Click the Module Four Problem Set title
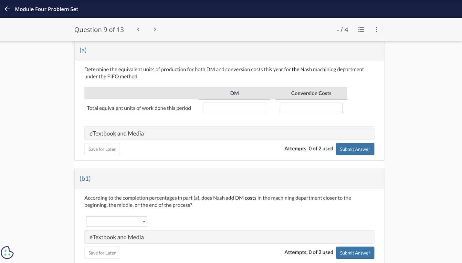Screen dimensions: 462x263 pyautogui.click(x=47, y=9)
